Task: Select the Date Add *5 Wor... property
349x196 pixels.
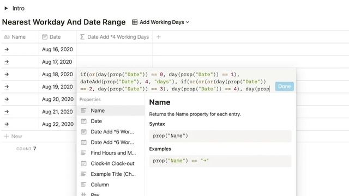Action: (111, 132)
